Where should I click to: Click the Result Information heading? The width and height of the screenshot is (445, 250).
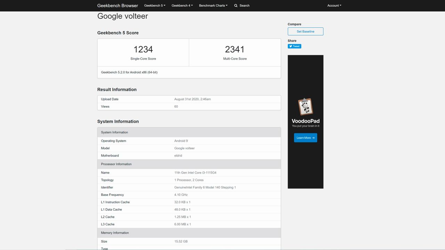click(x=117, y=90)
